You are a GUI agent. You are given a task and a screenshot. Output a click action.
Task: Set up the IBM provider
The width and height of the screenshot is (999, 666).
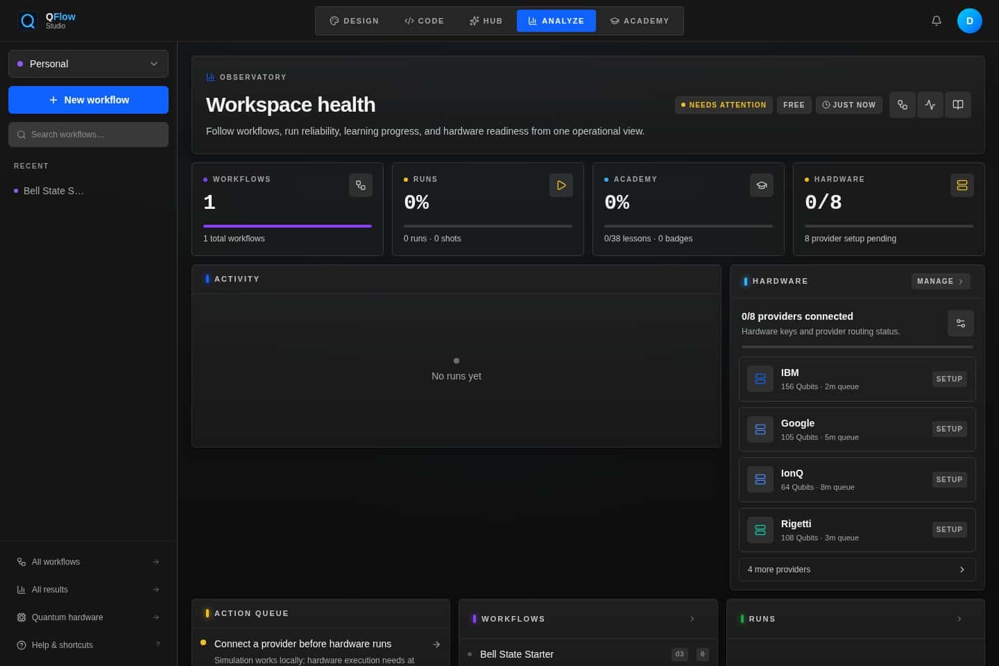(x=950, y=379)
